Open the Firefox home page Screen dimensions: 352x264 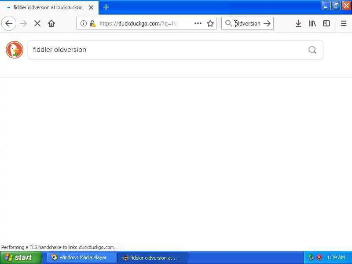click(x=51, y=23)
